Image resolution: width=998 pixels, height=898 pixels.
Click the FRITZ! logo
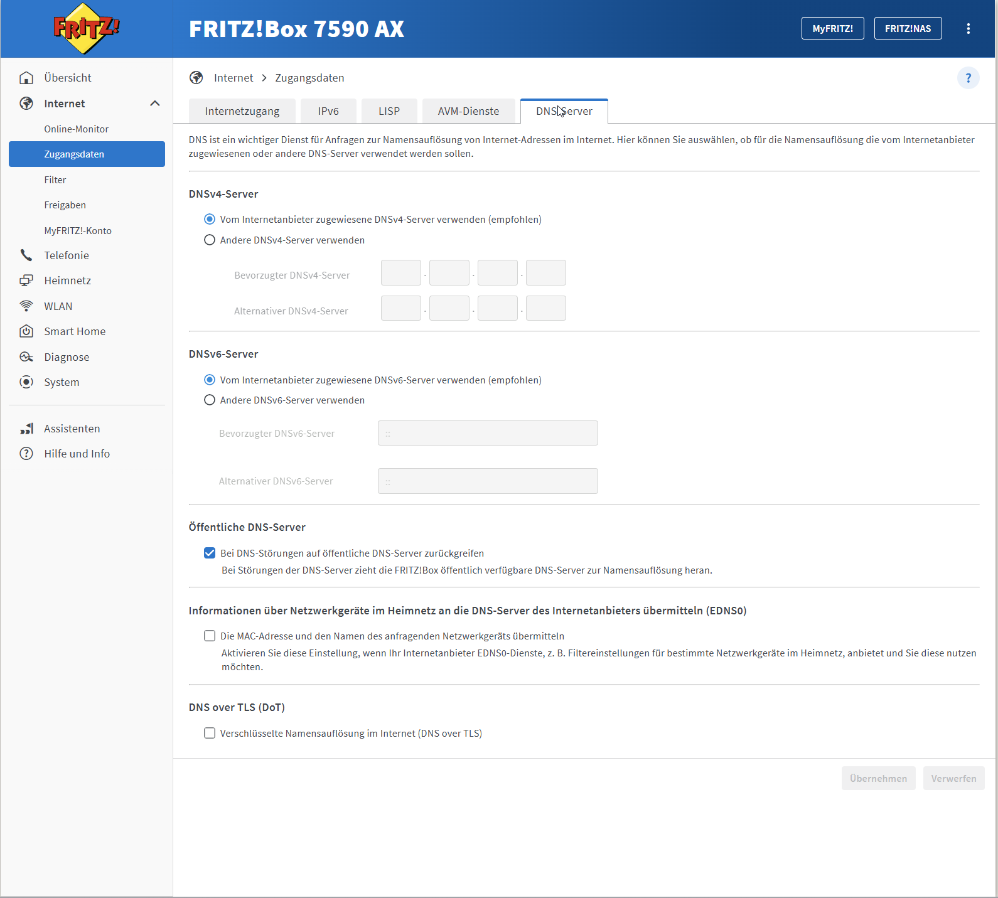pos(86,28)
